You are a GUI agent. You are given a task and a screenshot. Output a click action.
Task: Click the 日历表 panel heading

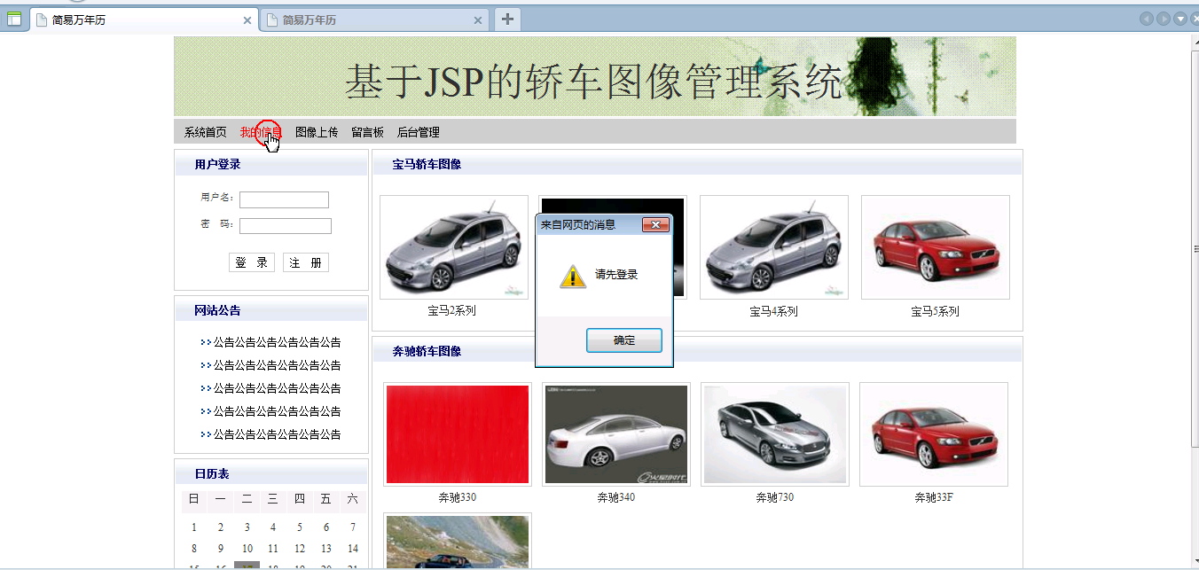click(212, 473)
